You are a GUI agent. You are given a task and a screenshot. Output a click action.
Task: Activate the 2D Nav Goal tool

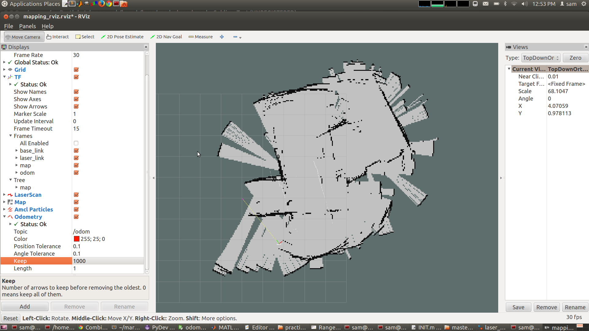(x=166, y=37)
